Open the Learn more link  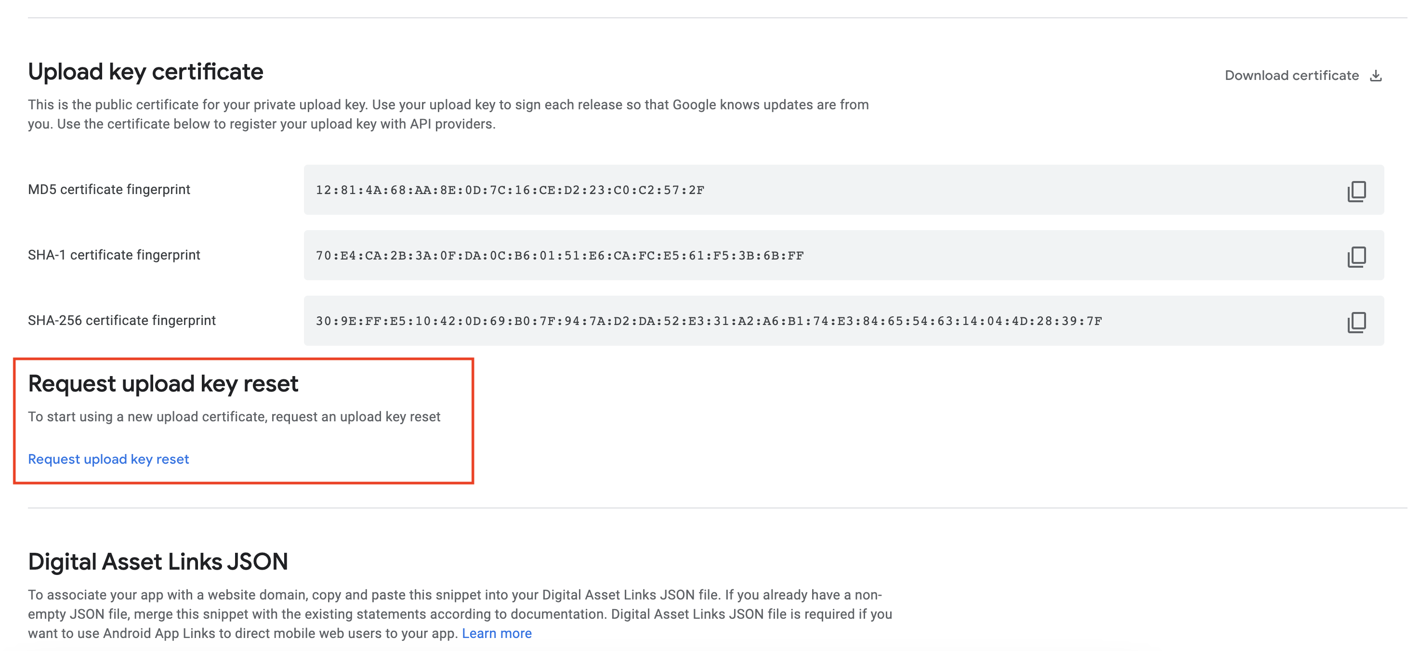(x=497, y=633)
